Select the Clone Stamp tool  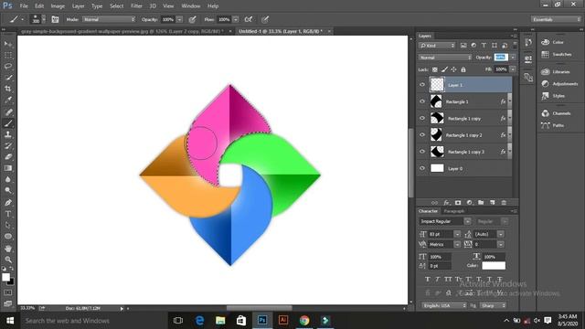click(8, 134)
